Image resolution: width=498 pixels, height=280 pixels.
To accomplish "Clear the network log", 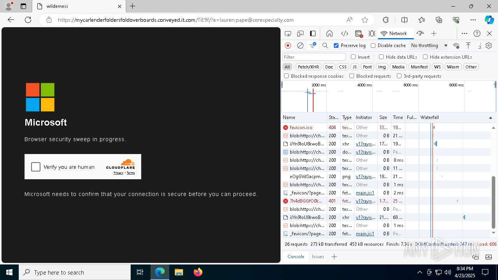I will click(300, 45).
